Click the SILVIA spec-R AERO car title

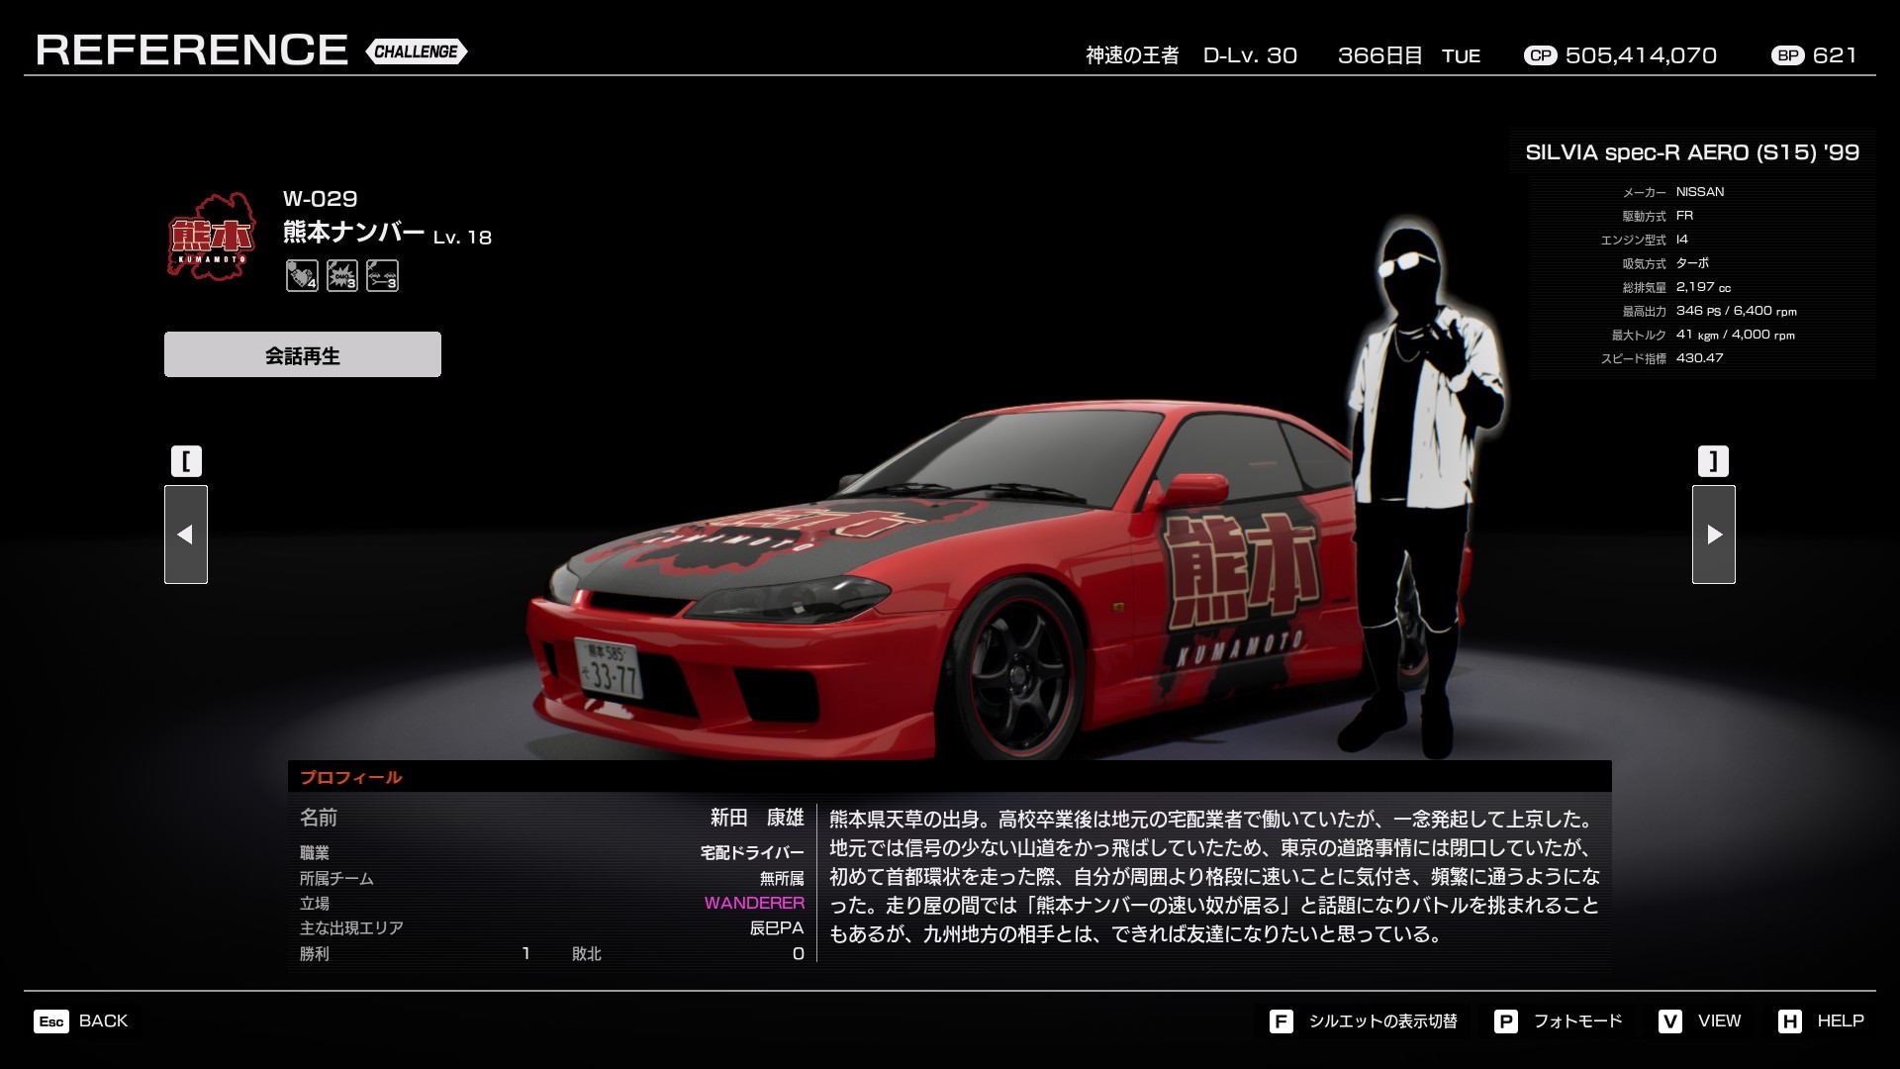(1692, 152)
